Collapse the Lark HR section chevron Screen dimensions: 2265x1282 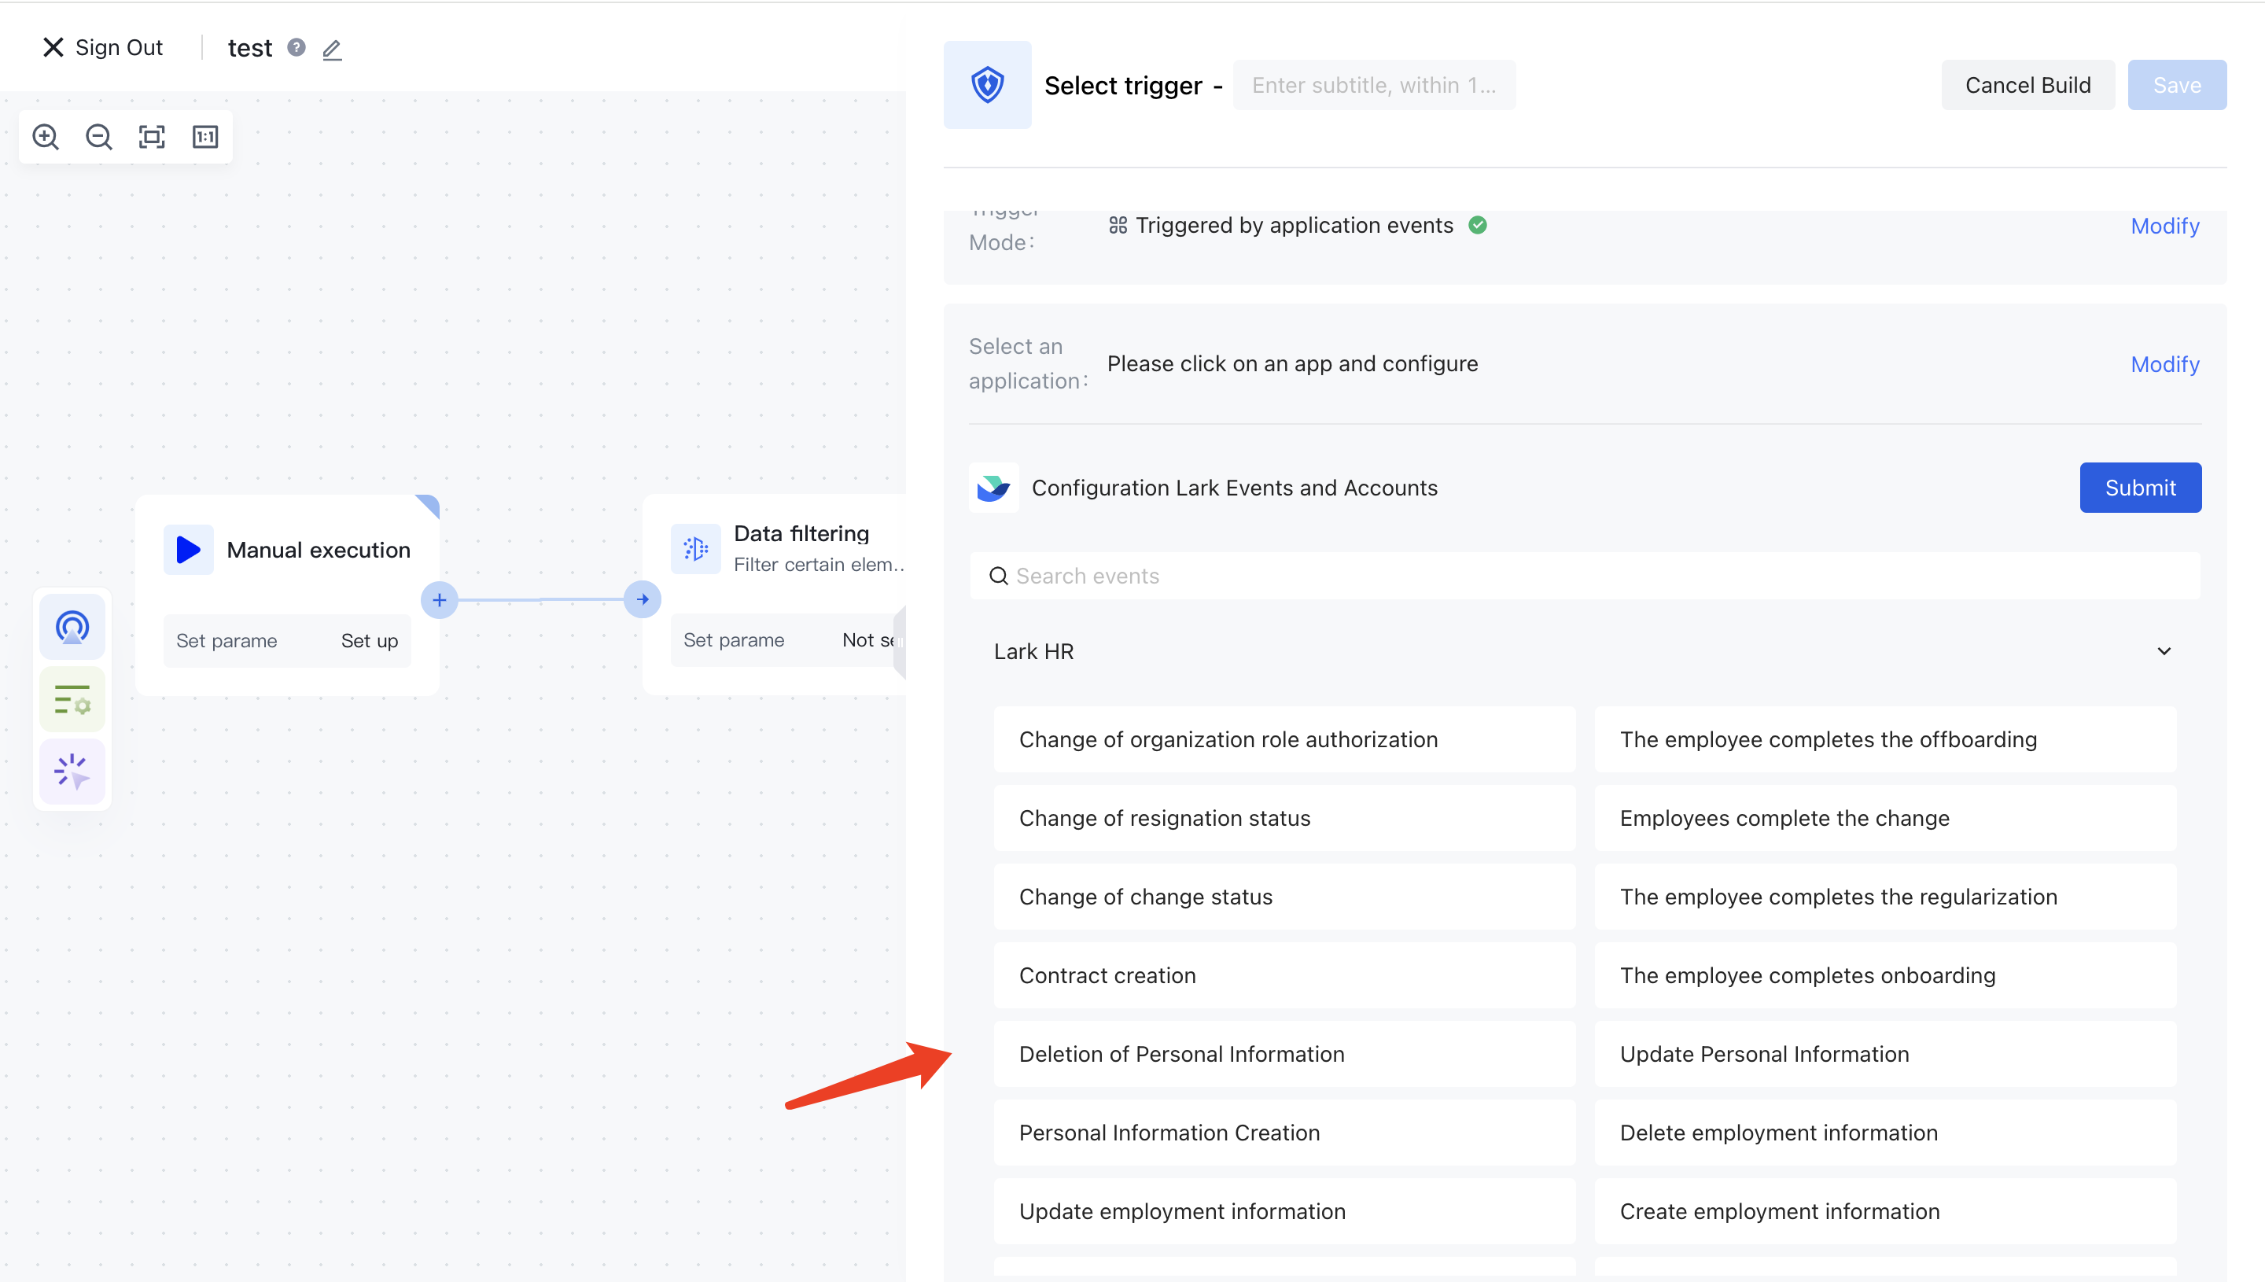point(2163,651)
